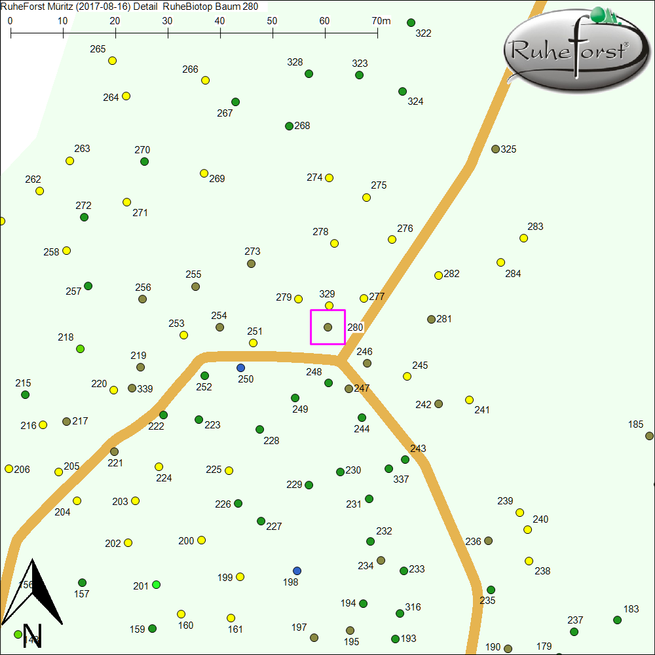Click olive tree marker 185
The height and width of the screenshot is (655, 655).
click(649, 436)
